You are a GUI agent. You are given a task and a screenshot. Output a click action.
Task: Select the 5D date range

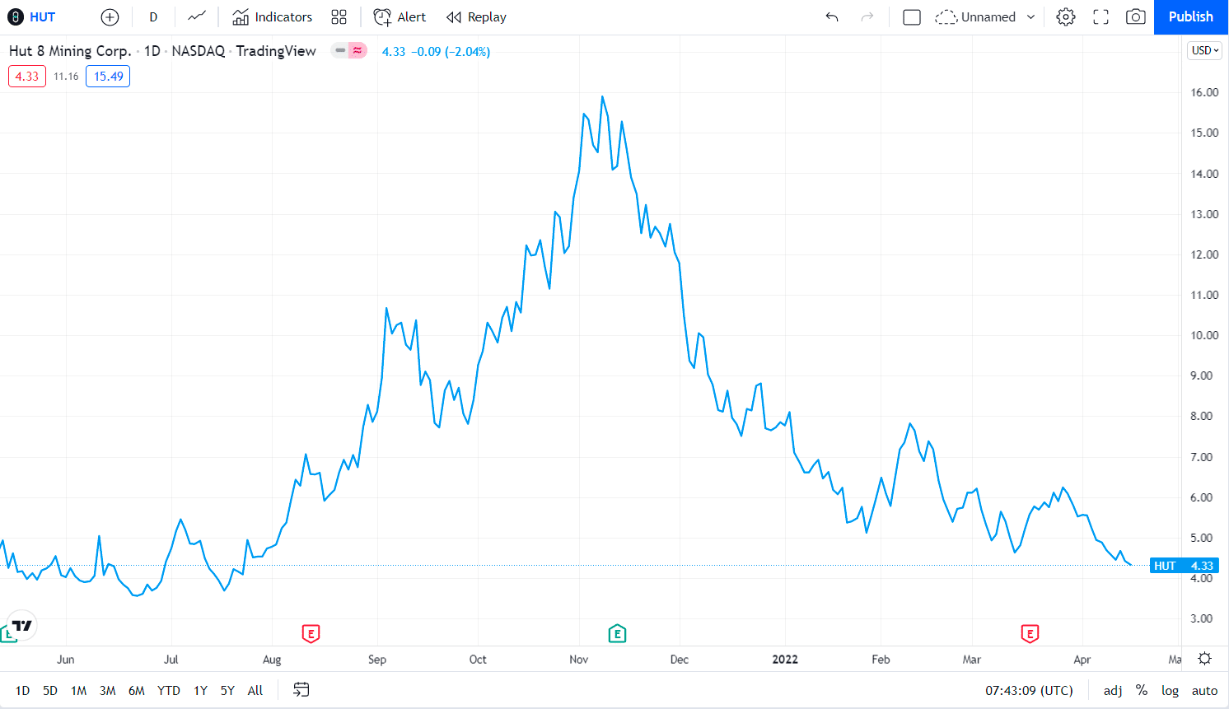pyautogui.click(x=50, y=690)
